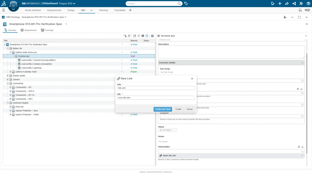The image size is (312, 175).
Task: Click the Title field in New Link
Action: coord(156,88)
